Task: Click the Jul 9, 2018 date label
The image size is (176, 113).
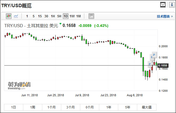Action: (82, 95)
